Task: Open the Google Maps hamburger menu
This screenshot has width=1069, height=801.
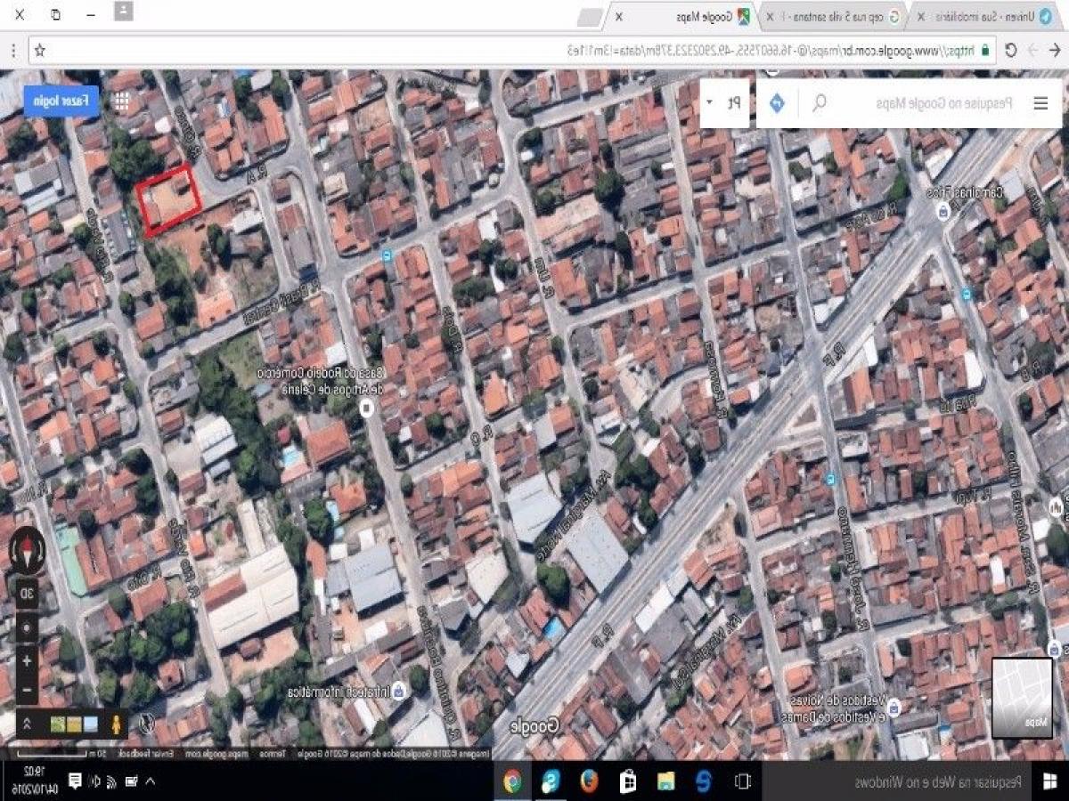Action: (x=1040, y=102)
